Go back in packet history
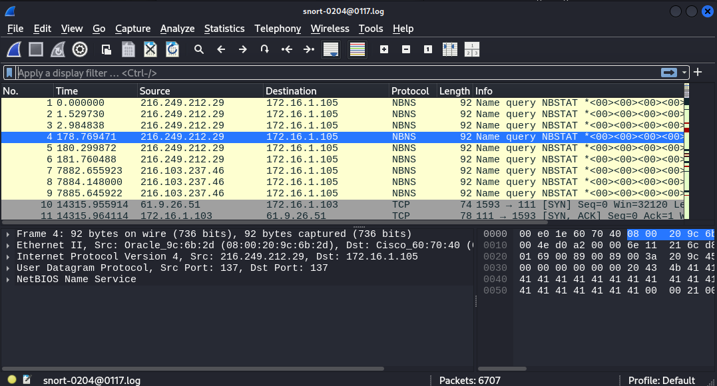717x386 pixels. pyautogui.click(x=221, y=49)
